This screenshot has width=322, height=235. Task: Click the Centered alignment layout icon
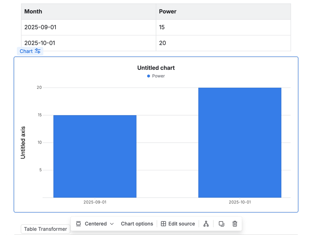pos(78,224)
